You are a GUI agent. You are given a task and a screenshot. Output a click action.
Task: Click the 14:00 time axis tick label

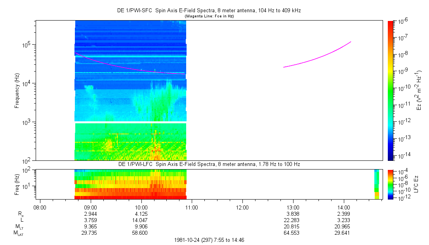point(343,207)
